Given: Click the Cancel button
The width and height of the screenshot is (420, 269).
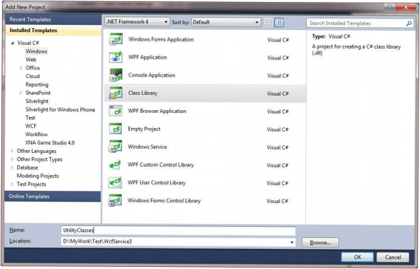Looking at the screenshot, I should click(393, 257).
